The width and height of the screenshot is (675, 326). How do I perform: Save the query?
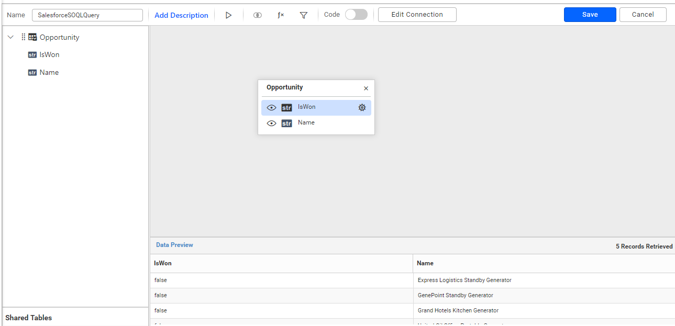pos(590,14)
